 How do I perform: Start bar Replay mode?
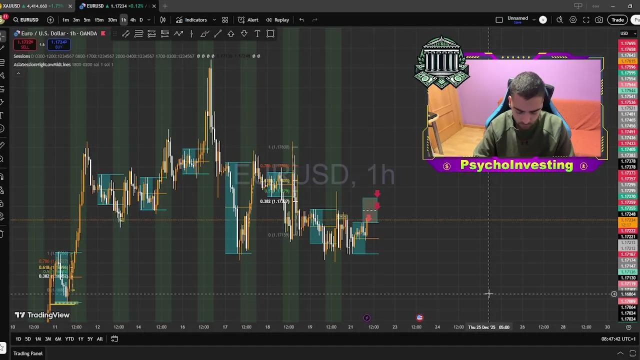[x=277, y=20]
